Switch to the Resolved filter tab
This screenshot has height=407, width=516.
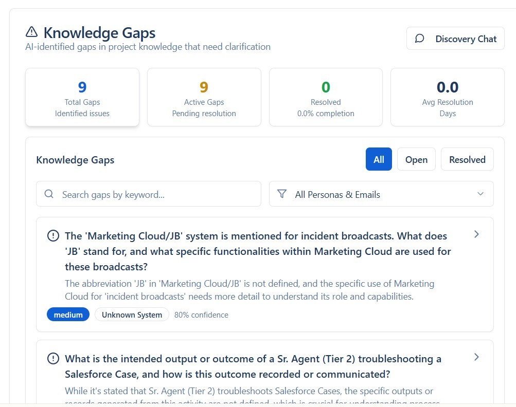click(467, 159)
